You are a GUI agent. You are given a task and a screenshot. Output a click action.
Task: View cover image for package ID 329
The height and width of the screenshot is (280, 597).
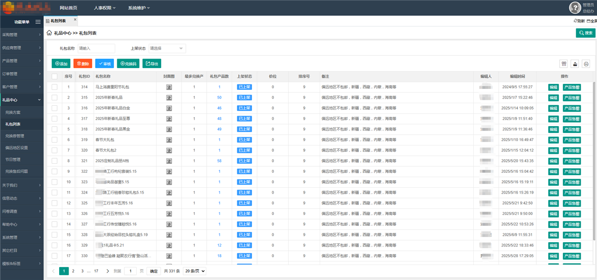169,245
